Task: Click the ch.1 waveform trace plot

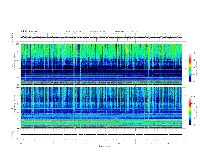Action: point(101,37)
